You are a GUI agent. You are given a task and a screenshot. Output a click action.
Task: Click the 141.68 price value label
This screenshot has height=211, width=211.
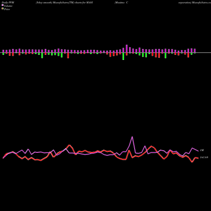coord(204,157)
